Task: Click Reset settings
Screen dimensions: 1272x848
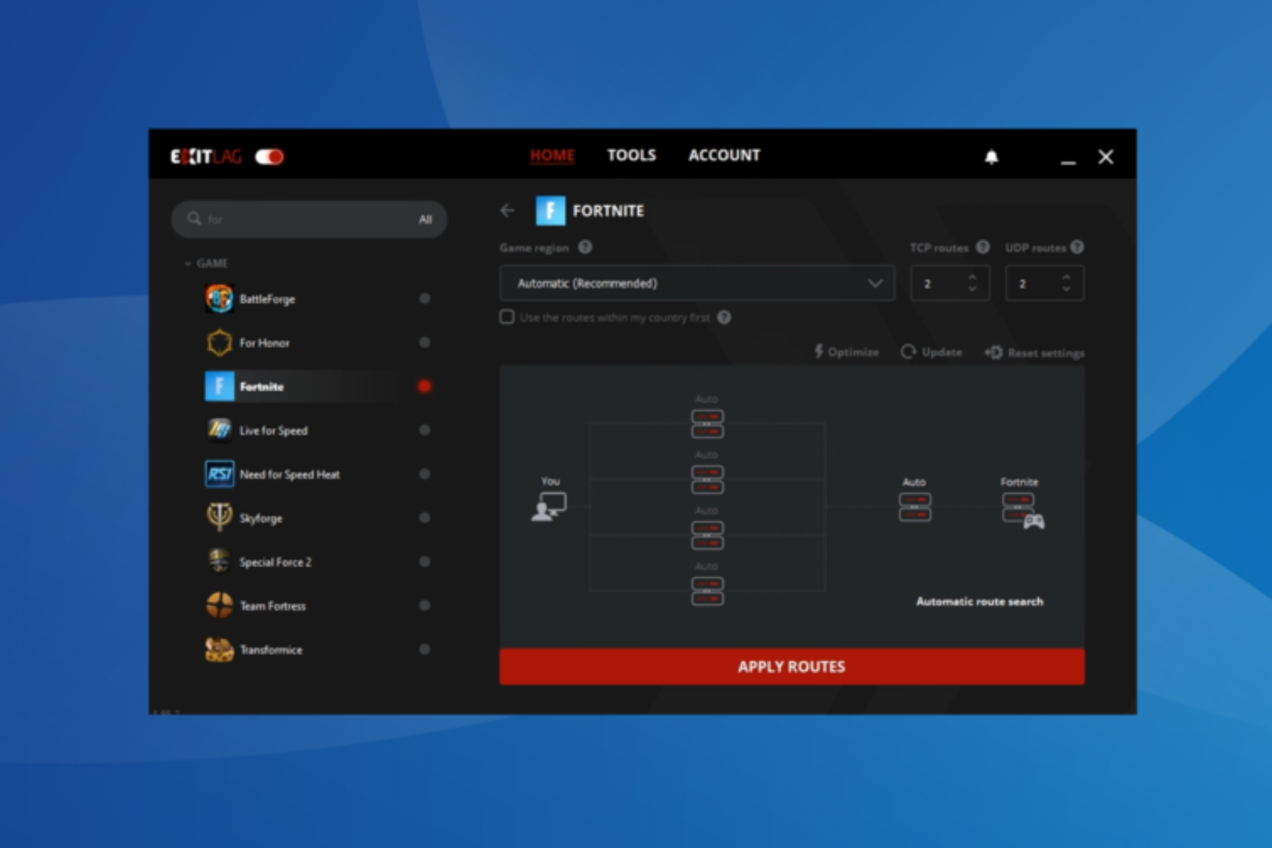Action: click(1034, 352)
